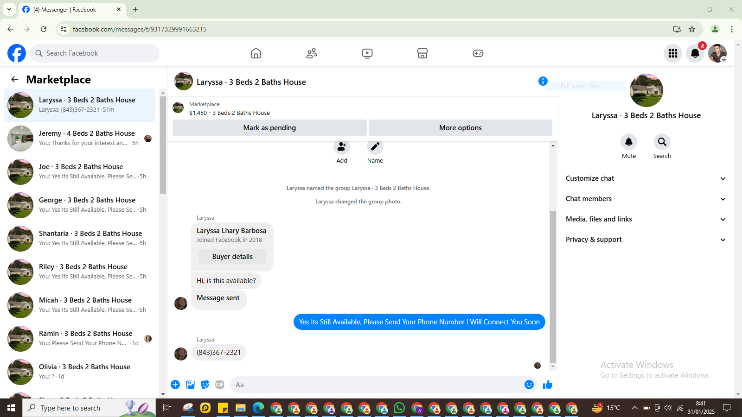This screenshot has width=742, height=417.
Task: Click the Mark as pending button
Action: (x=269, y=128)
